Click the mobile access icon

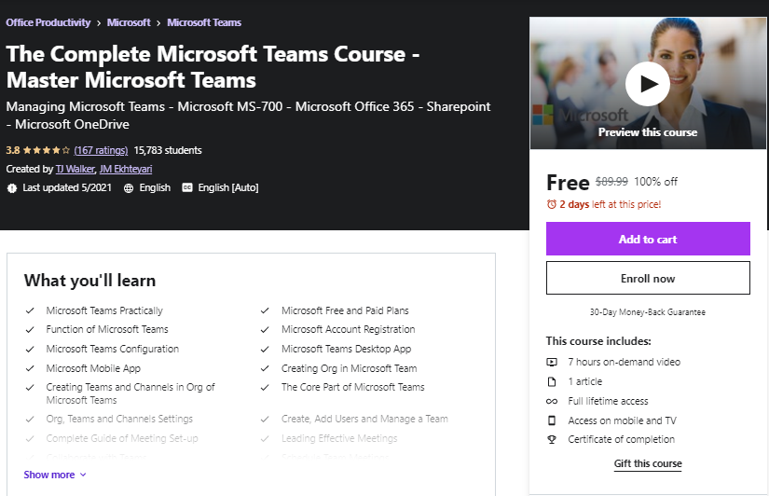pos(552,420)
